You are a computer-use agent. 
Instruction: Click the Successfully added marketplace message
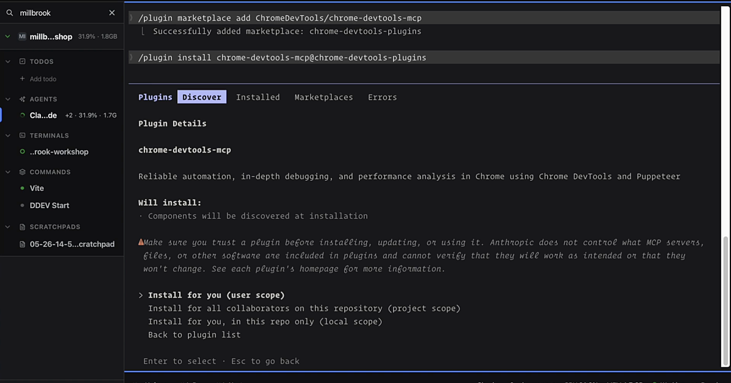(287, 31)
